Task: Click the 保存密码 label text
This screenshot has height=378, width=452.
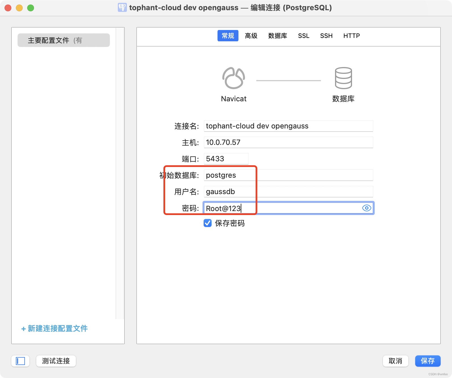Action: [x=230, y=223]
